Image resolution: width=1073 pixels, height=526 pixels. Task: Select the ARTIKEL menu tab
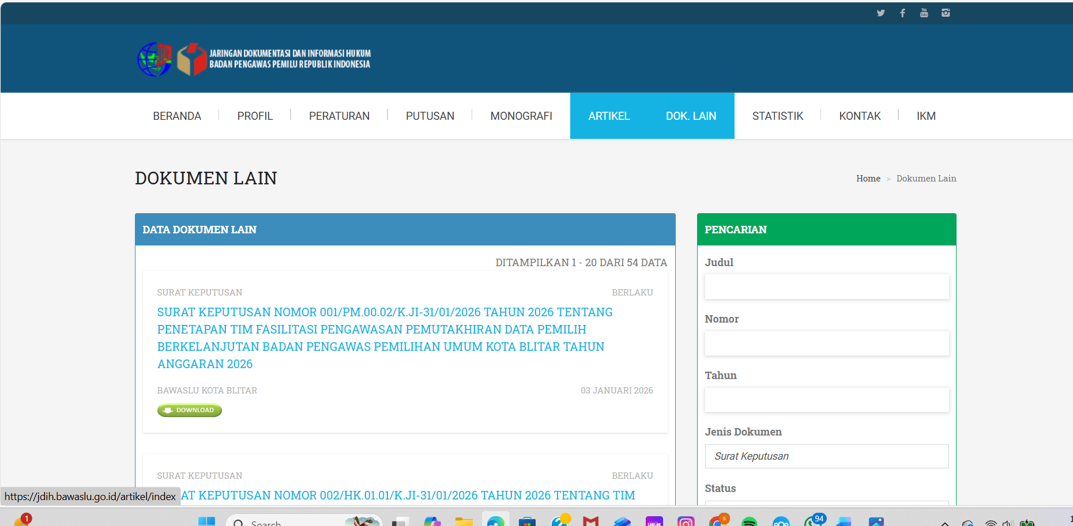pyautogui.click(x=609, y=116)
